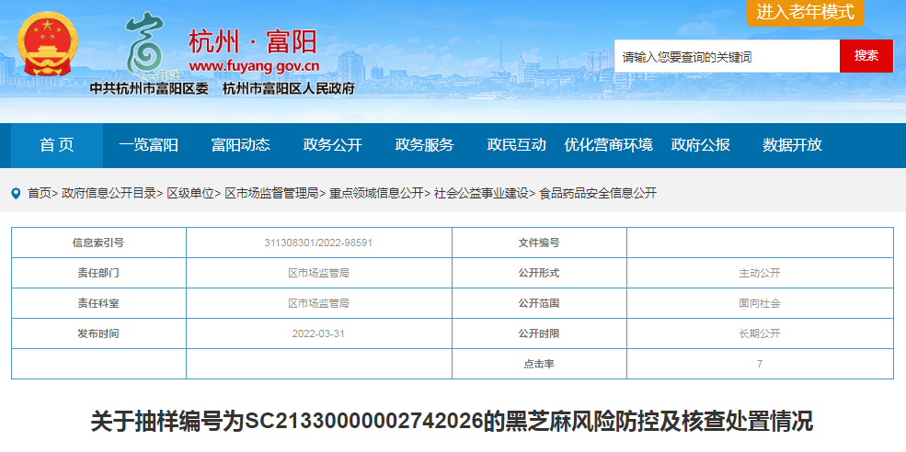Click the location pin icon in breadcrumb
The height and width of the screenshot is (452, 906).
click(16, 194)
